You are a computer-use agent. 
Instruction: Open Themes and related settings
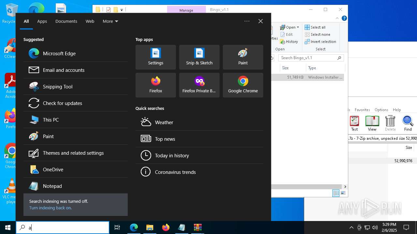tap(76, 153)
